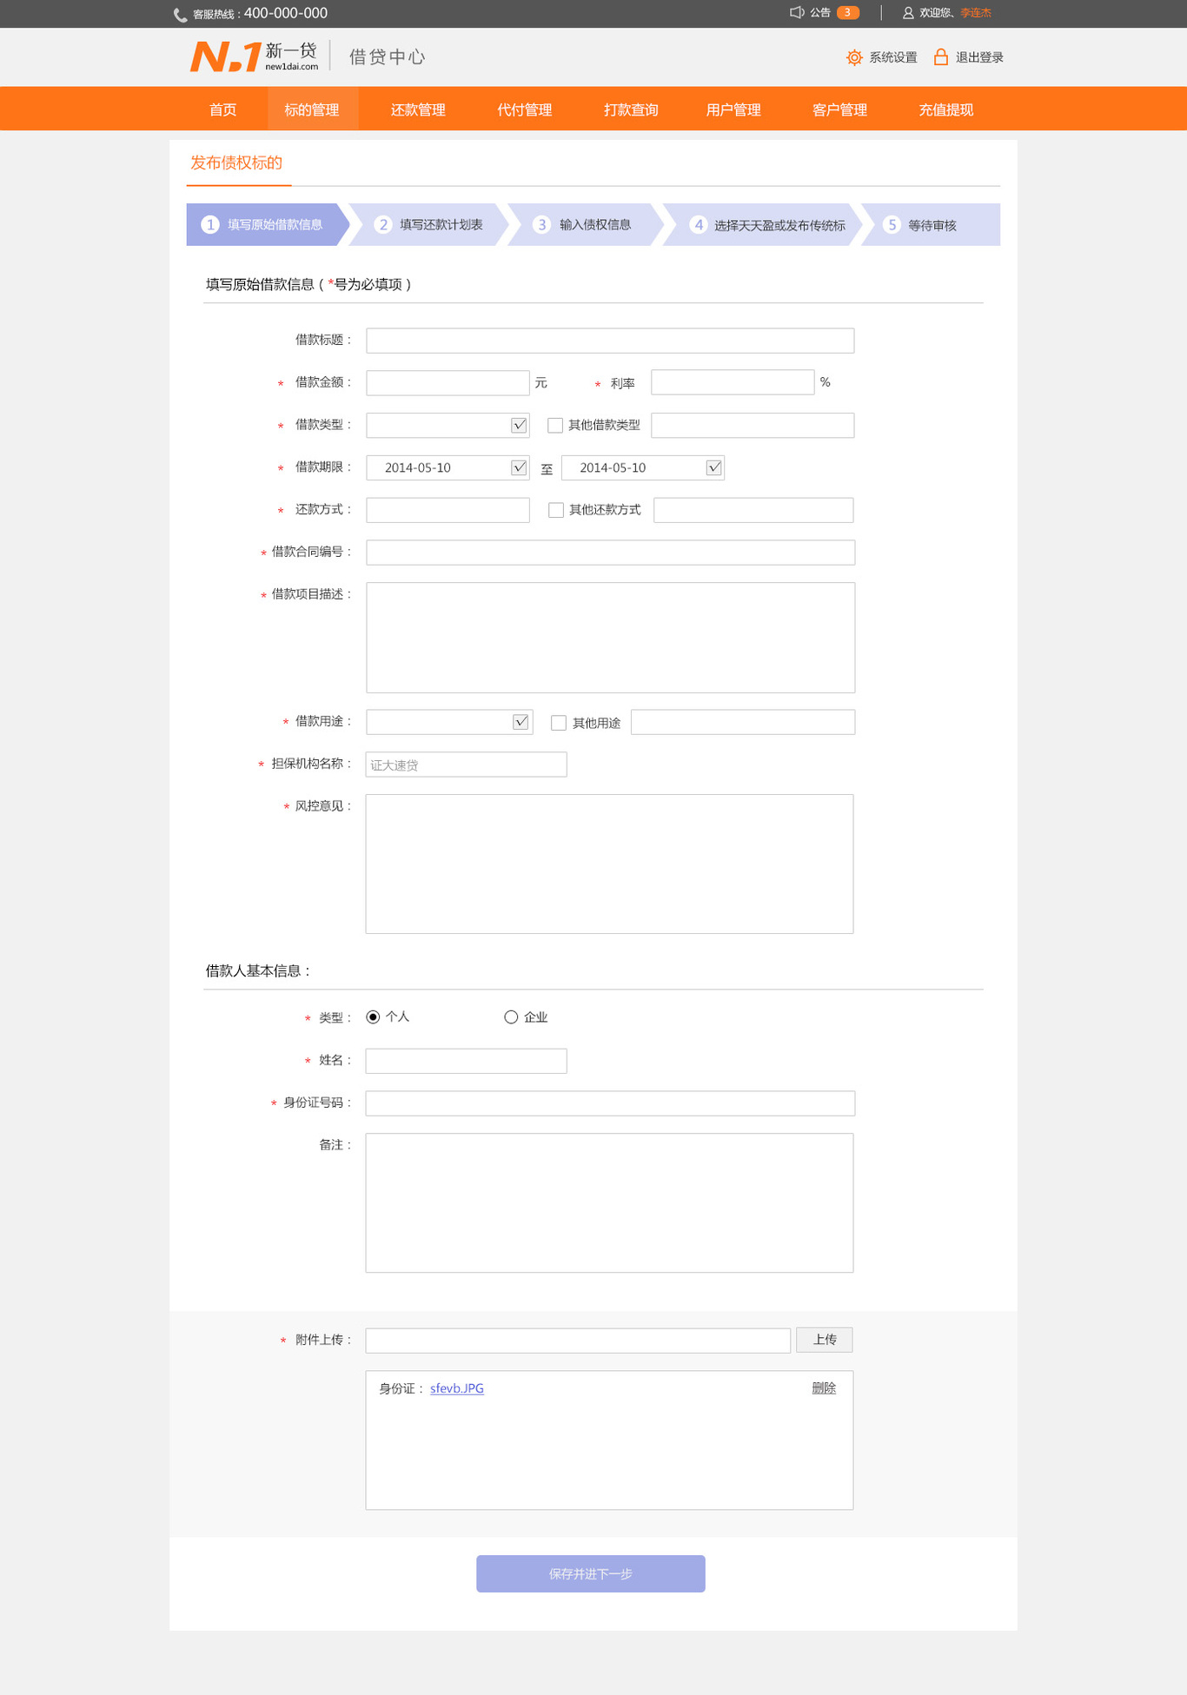Click the system settings gear icon
Image resolution: width=1187 pixels, height=1695 pixels.
pos(854,57)
